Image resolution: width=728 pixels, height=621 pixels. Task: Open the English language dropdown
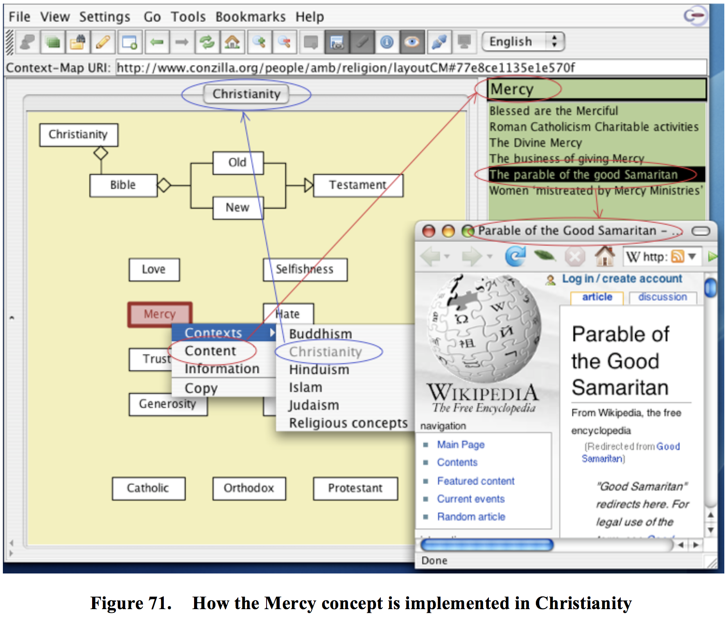click(523, 42)
